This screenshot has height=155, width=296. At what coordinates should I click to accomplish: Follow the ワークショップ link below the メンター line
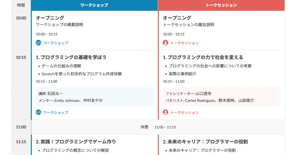[55, 112]
